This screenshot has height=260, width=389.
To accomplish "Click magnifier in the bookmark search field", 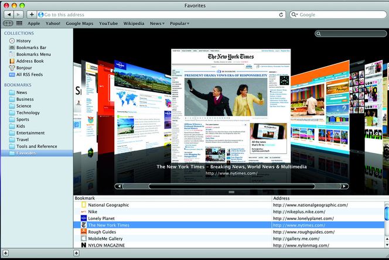I will (319, 34).
